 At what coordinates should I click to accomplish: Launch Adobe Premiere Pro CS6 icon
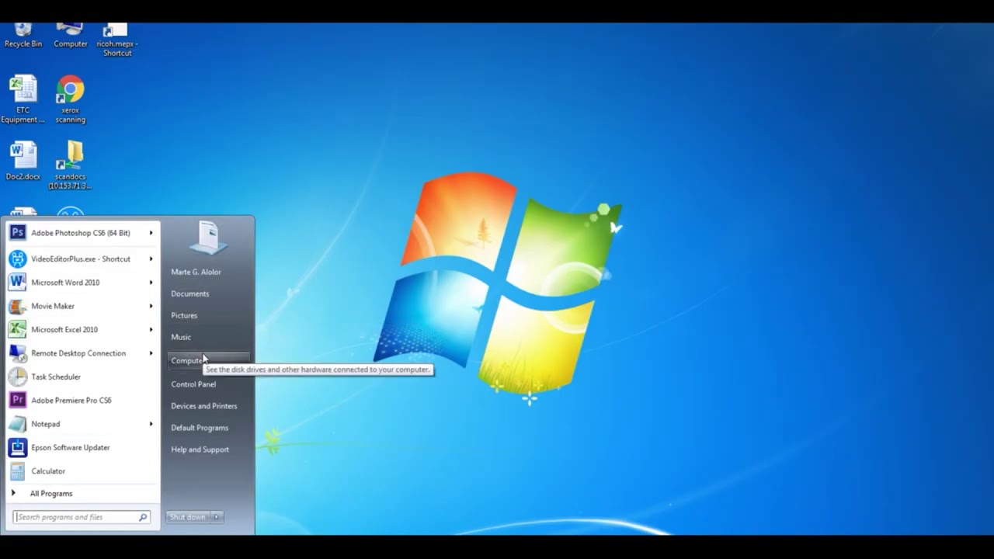(x=17, y=400)
